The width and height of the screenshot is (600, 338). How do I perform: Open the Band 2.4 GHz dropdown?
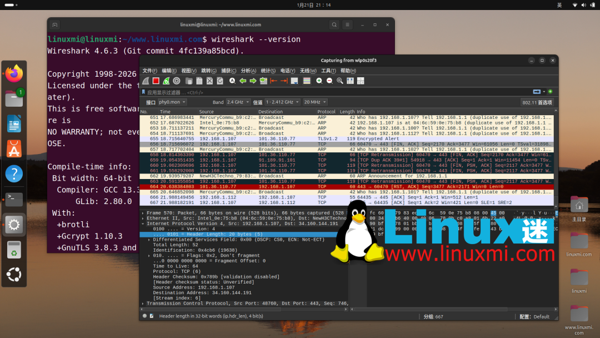tap(237, 102)
